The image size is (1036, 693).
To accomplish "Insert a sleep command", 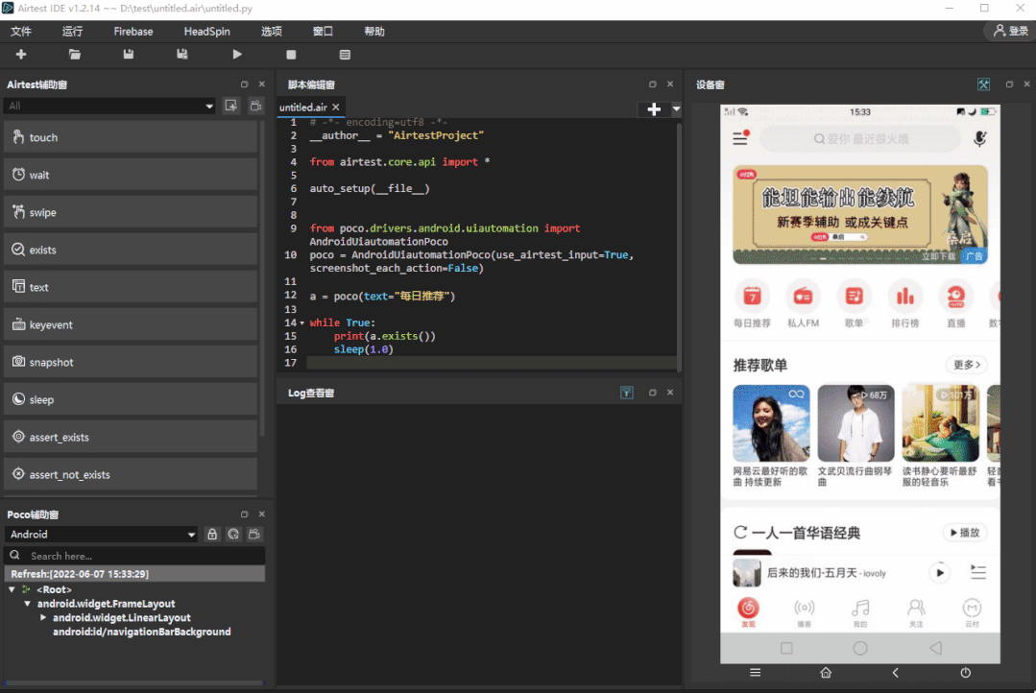I will tap(131, 399).
